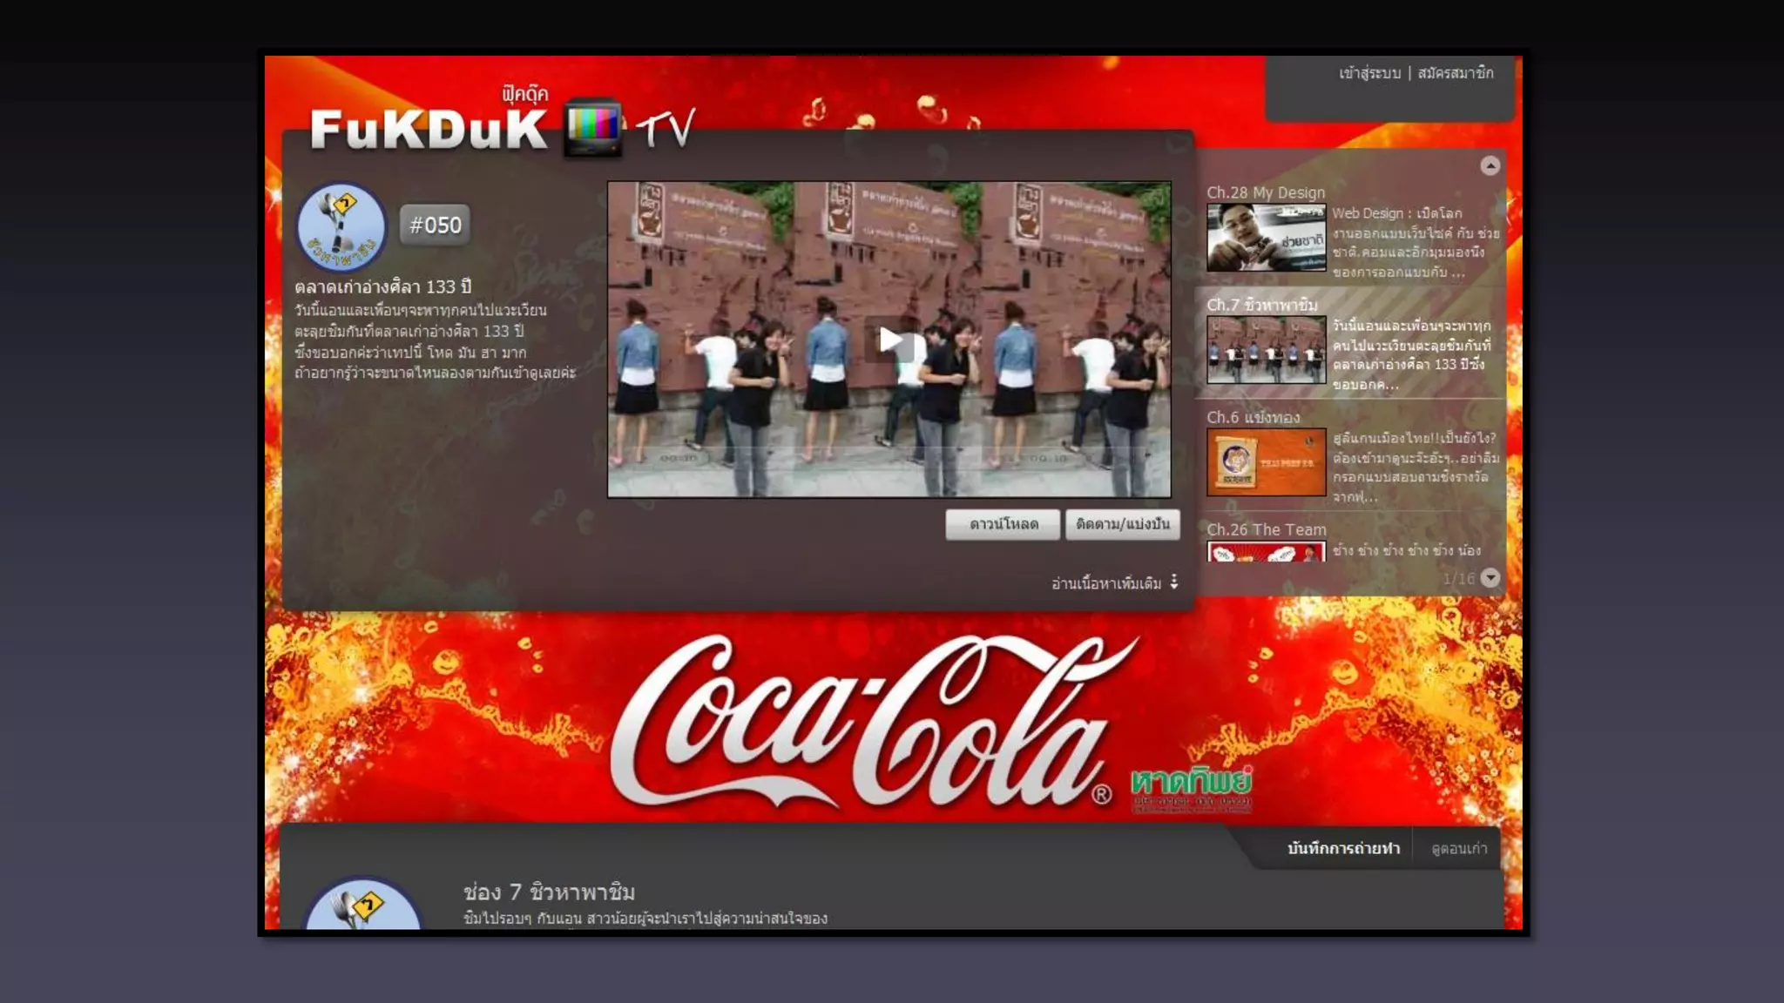The image size is (1784, 1003).
Task: Open Ch.6 แข้งทอง orange thumbnail
Action: (x=1266, y=461)
